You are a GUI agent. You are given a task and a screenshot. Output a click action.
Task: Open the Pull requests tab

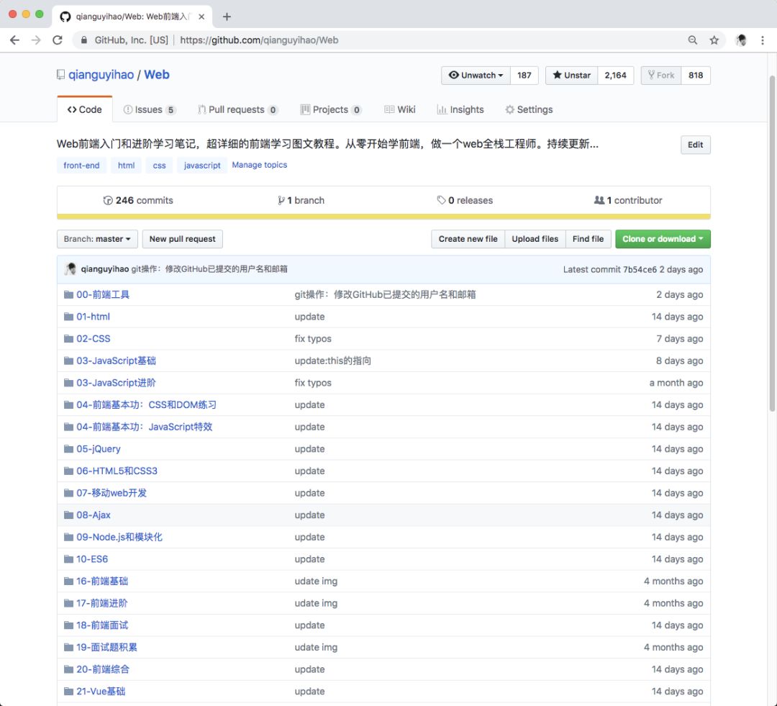238,109
